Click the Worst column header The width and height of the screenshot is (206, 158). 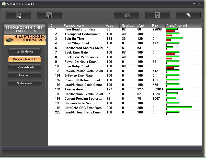pyautogui.click(x=143, y=26)
